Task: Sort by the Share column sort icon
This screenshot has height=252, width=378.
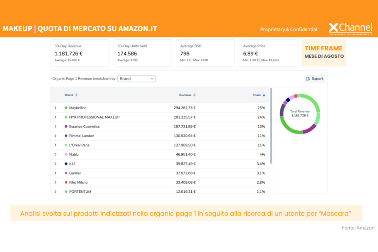Action: [x=264, y=95]
